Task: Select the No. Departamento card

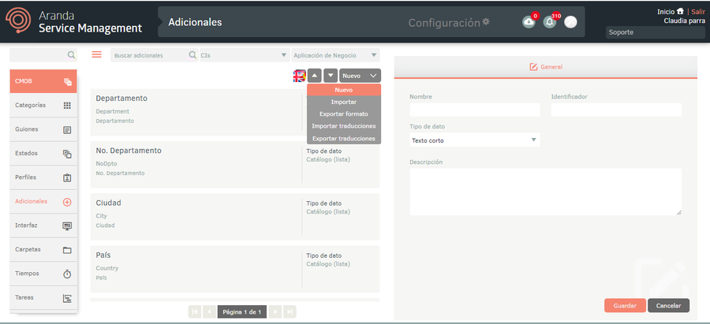Action: click(235, 164)
